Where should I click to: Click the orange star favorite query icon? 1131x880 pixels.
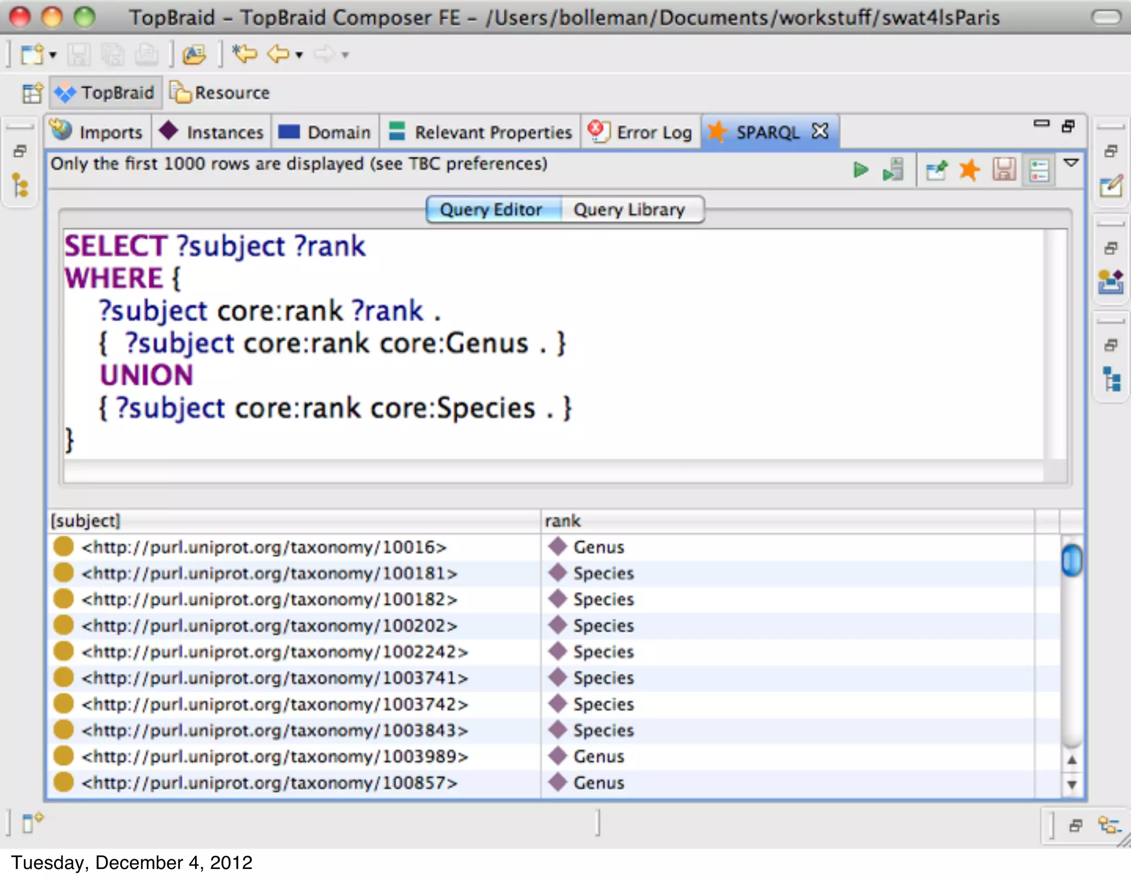click(x=969, y=170)
